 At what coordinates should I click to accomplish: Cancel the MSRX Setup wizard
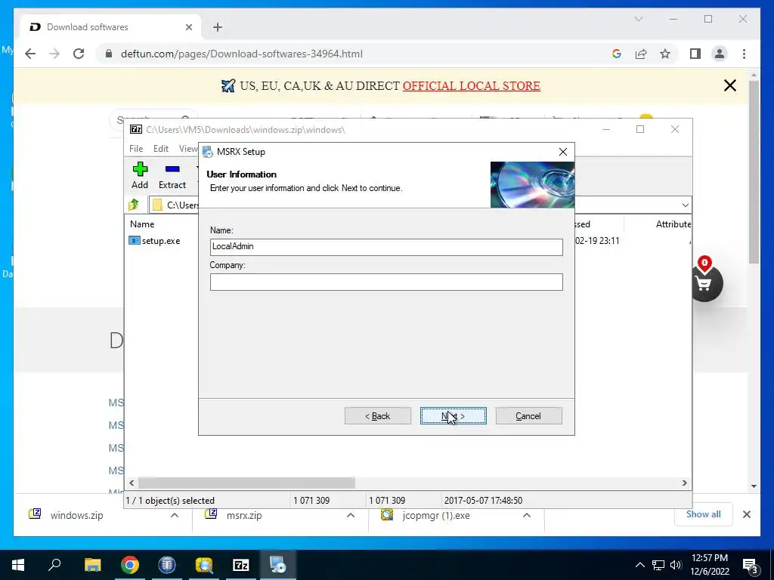528,416
